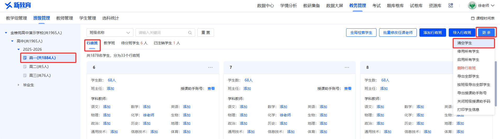This screenshot has width=500, height=139.
Task: Click the document icon next to 高二
Action: click(x=25, y=67)
